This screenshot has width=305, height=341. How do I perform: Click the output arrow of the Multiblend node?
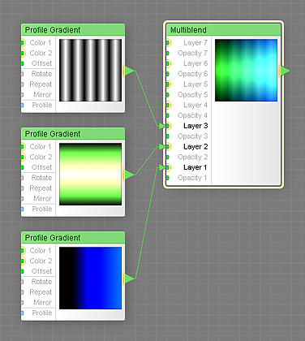coord(285,71)
